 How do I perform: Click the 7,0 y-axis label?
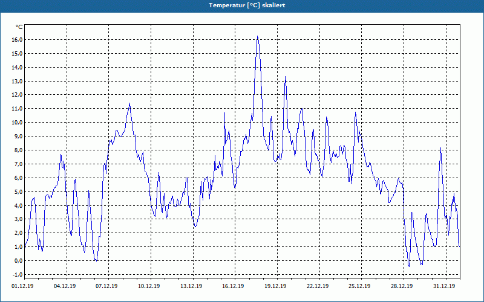[18, 164]
